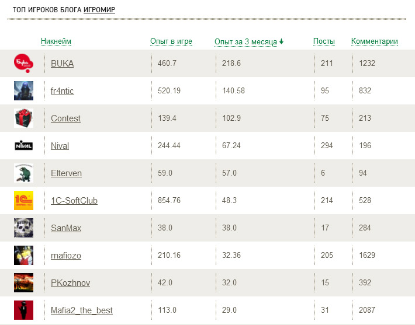
Task: Click Mafia2_the_best's comment count 2087
Action: 367,310
